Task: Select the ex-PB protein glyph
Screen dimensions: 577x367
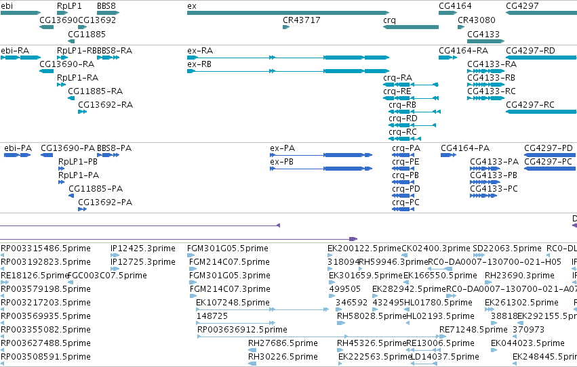Action: coord(321,169)
